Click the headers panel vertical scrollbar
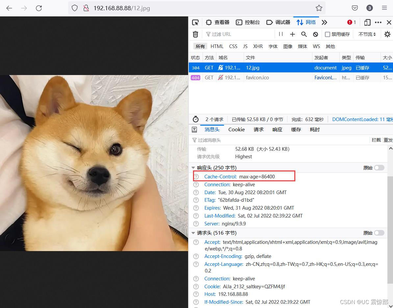The width and height of the screenshot is (393, 308). point(390,229)
